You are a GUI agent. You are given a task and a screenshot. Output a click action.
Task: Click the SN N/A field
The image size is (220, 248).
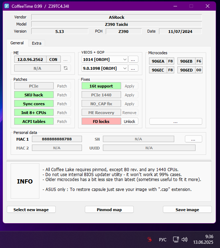138,139
